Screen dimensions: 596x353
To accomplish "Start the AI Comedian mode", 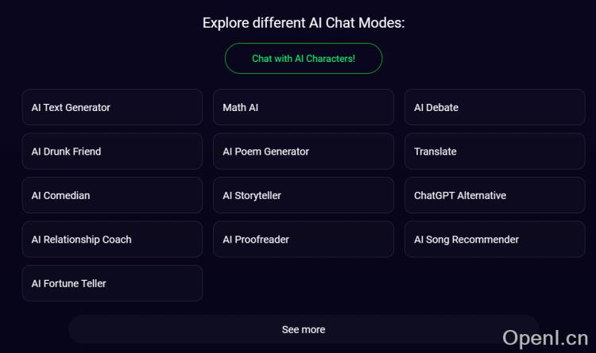I will point(112,195).
